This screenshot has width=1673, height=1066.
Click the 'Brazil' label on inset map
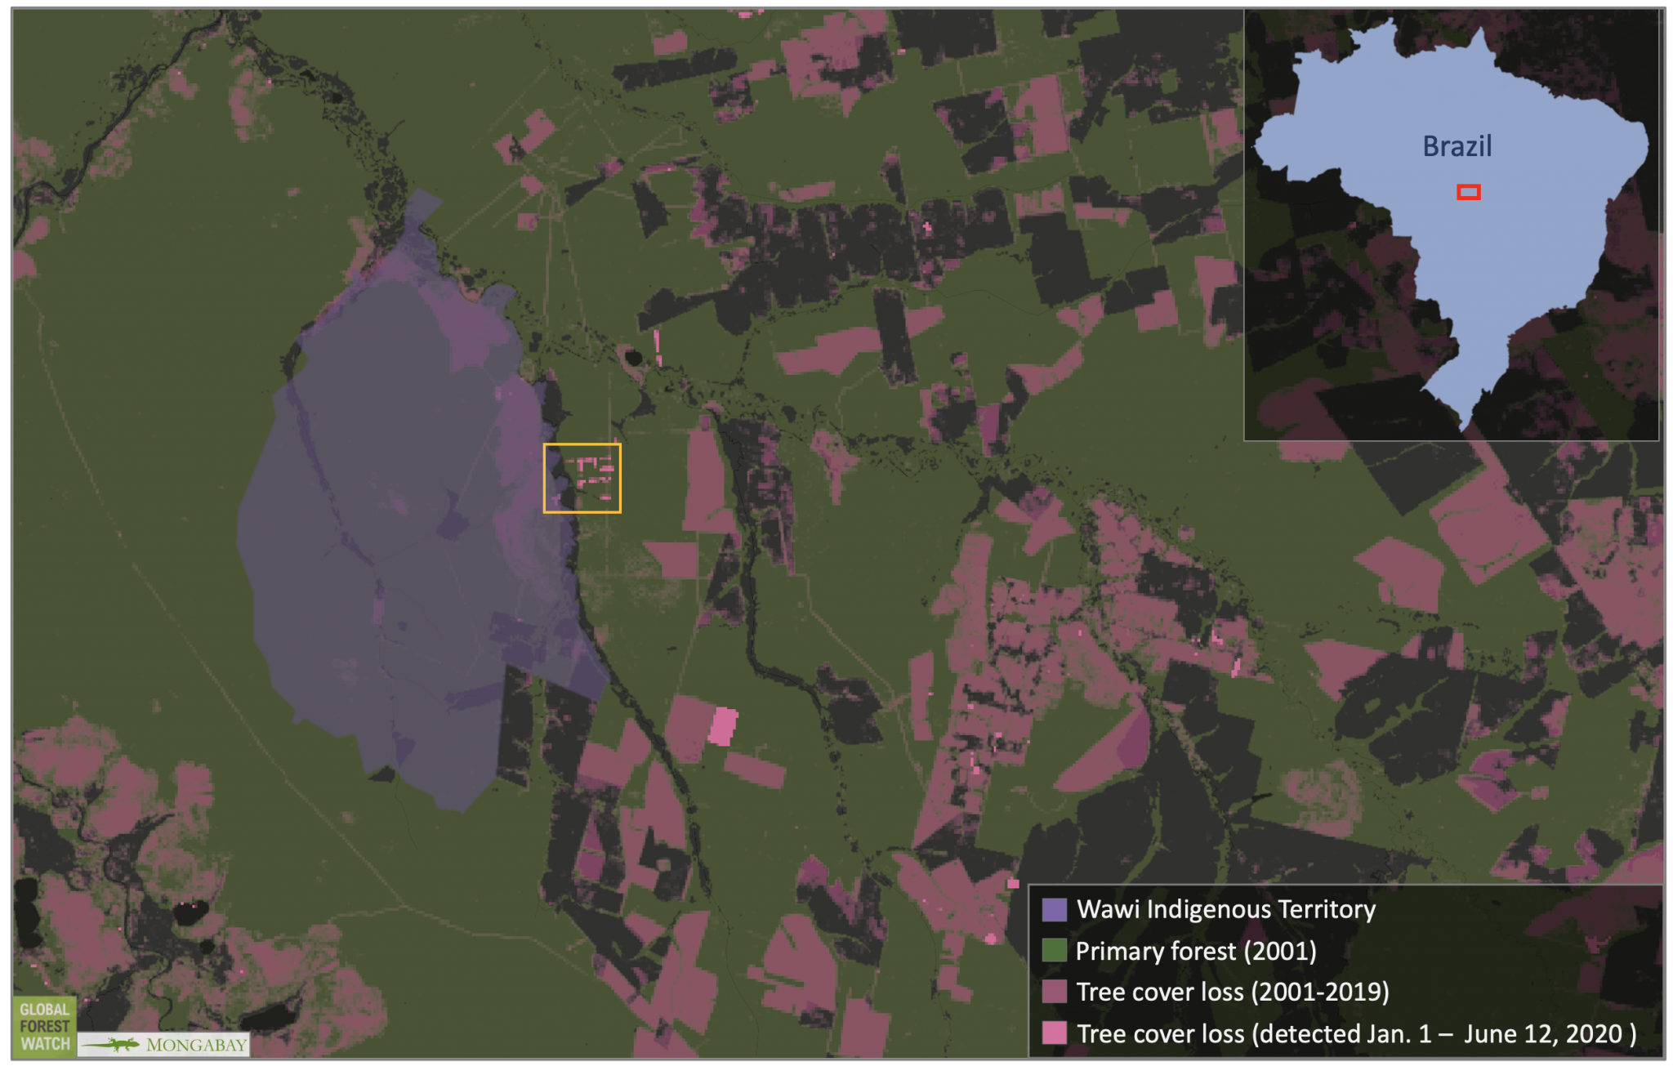1457,146
